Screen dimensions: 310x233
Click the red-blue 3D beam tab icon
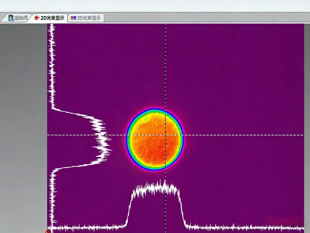(73, 18)
